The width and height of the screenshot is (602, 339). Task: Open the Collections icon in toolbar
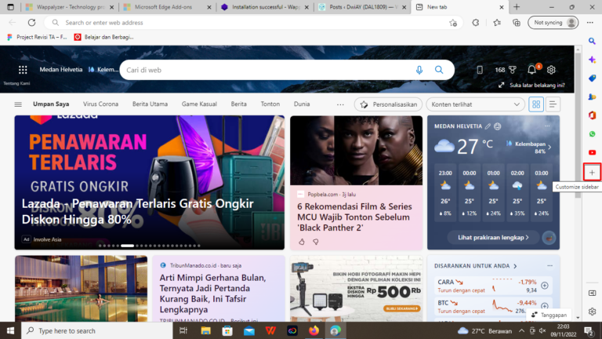click(x=517, y=23)
